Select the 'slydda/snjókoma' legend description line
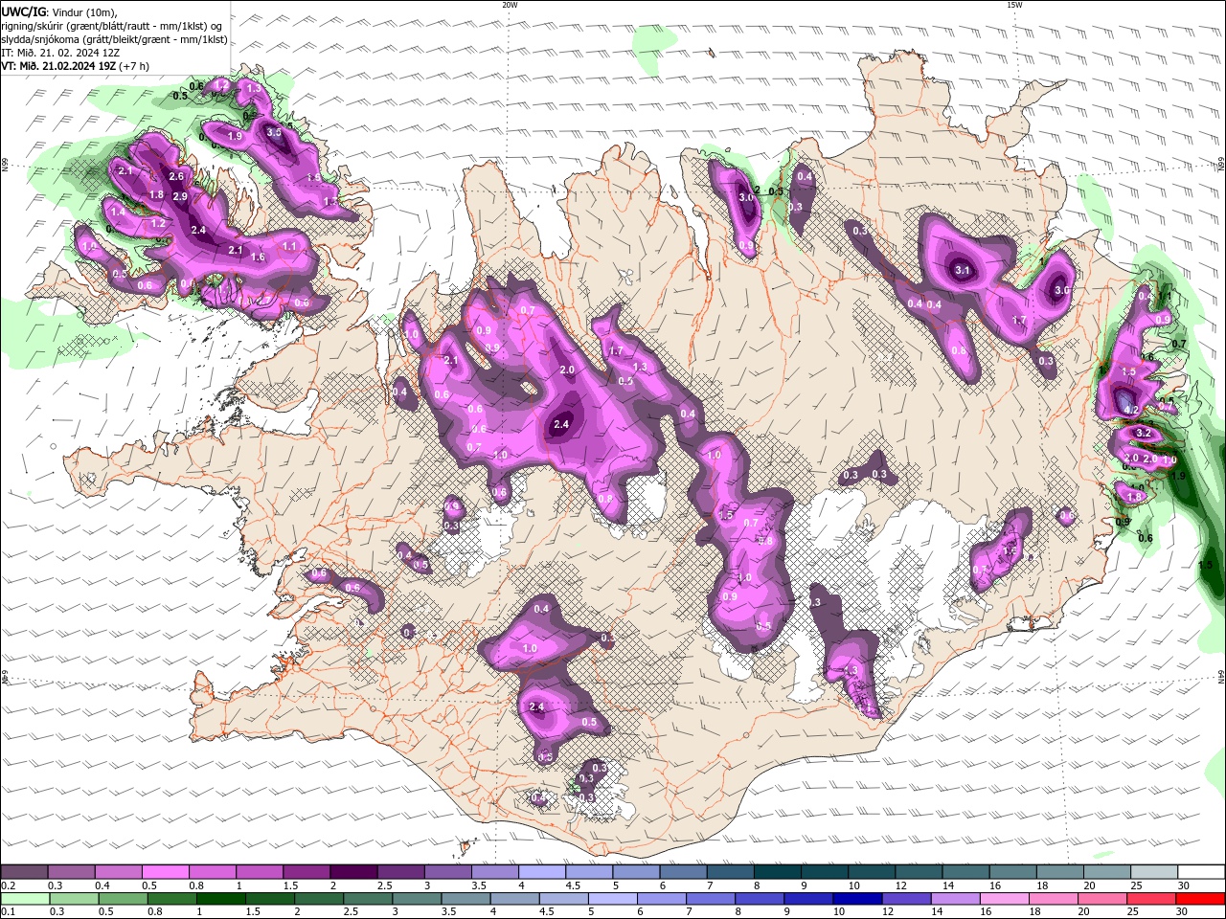The image size is (1226, 919). (x=115, y=39)
